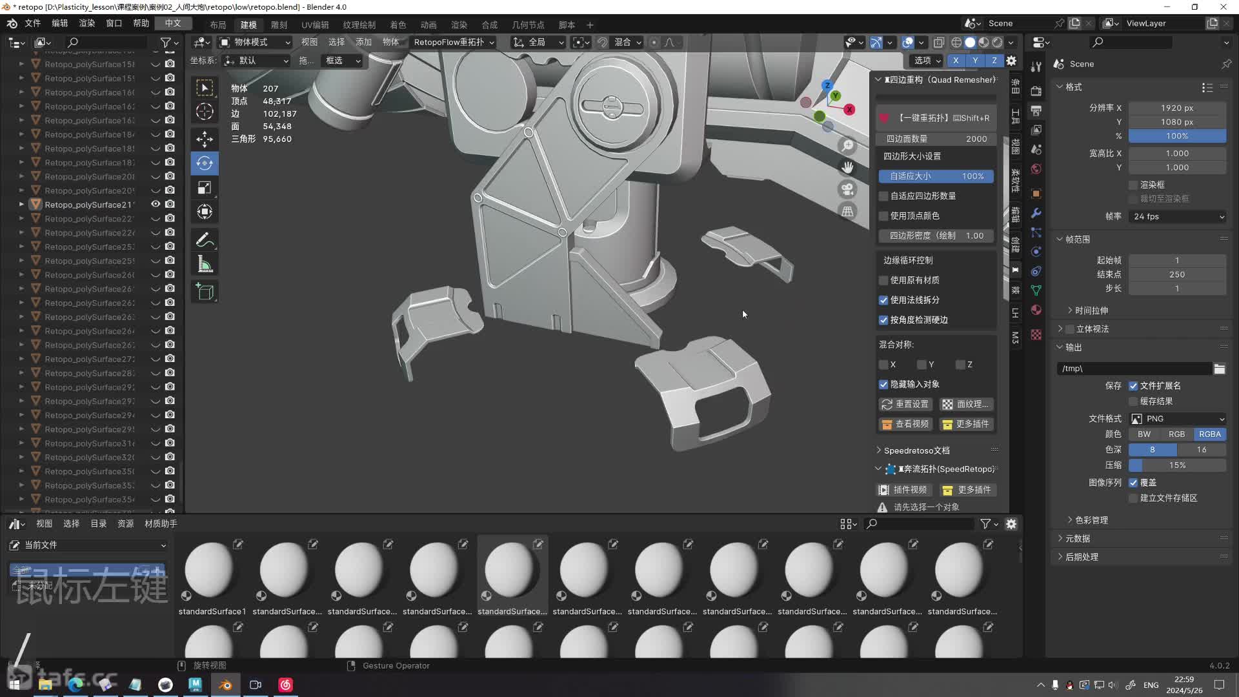Open Microsoft Edge from the taskbar
Screen dimensions: 1239x697
click(x=75, y=685)
